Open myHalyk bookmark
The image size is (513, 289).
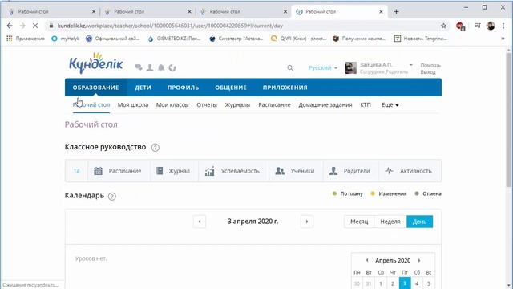point(66,39)
